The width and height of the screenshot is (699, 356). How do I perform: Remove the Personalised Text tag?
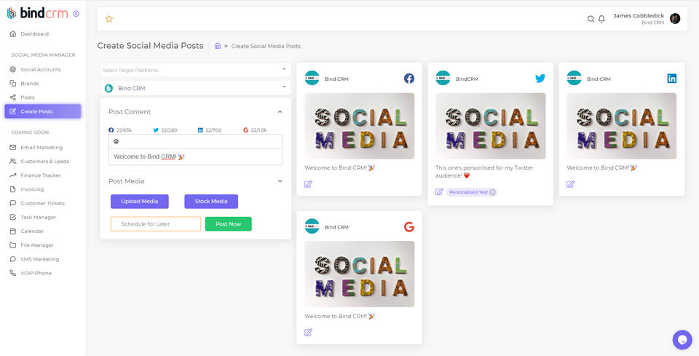492,192
